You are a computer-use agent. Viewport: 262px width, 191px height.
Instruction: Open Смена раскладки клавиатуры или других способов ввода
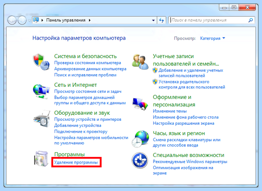[186, 143]
